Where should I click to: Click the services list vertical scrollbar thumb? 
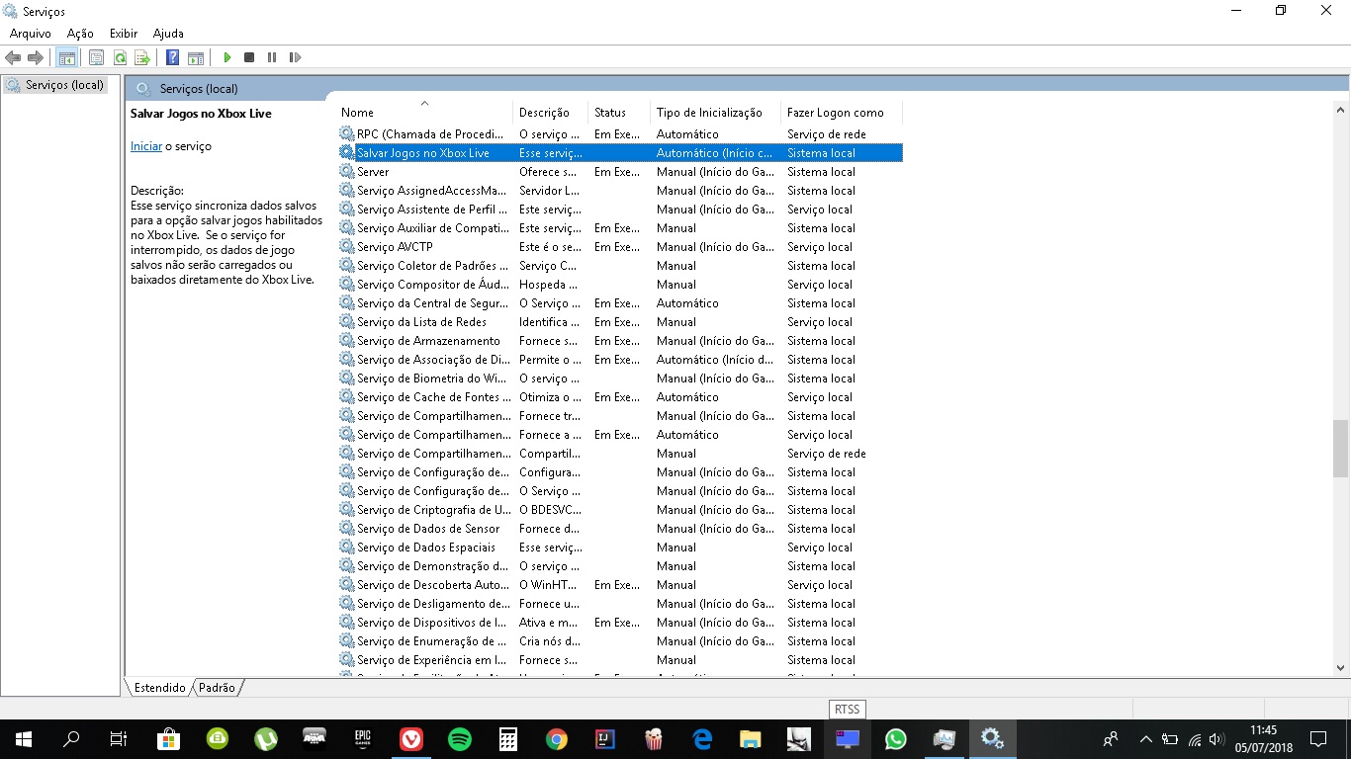1340,448
